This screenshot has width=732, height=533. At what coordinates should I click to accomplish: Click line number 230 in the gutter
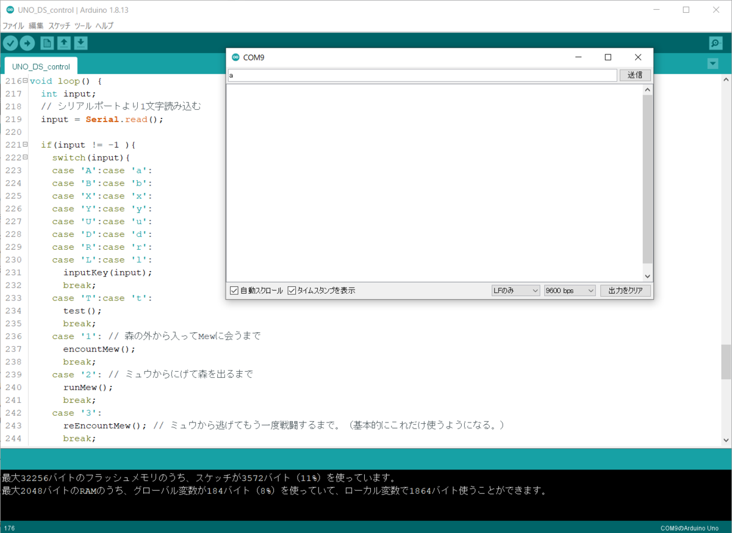point(13,259)
